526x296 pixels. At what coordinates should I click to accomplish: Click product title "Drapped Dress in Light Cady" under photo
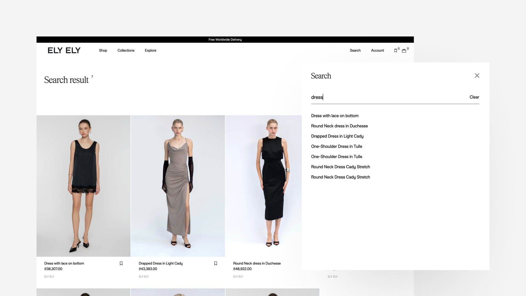(161, 263)
